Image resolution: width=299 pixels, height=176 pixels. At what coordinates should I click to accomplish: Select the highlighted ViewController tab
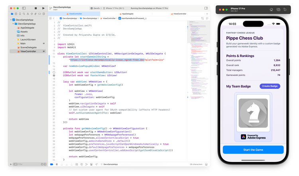(x=74, y=14)
